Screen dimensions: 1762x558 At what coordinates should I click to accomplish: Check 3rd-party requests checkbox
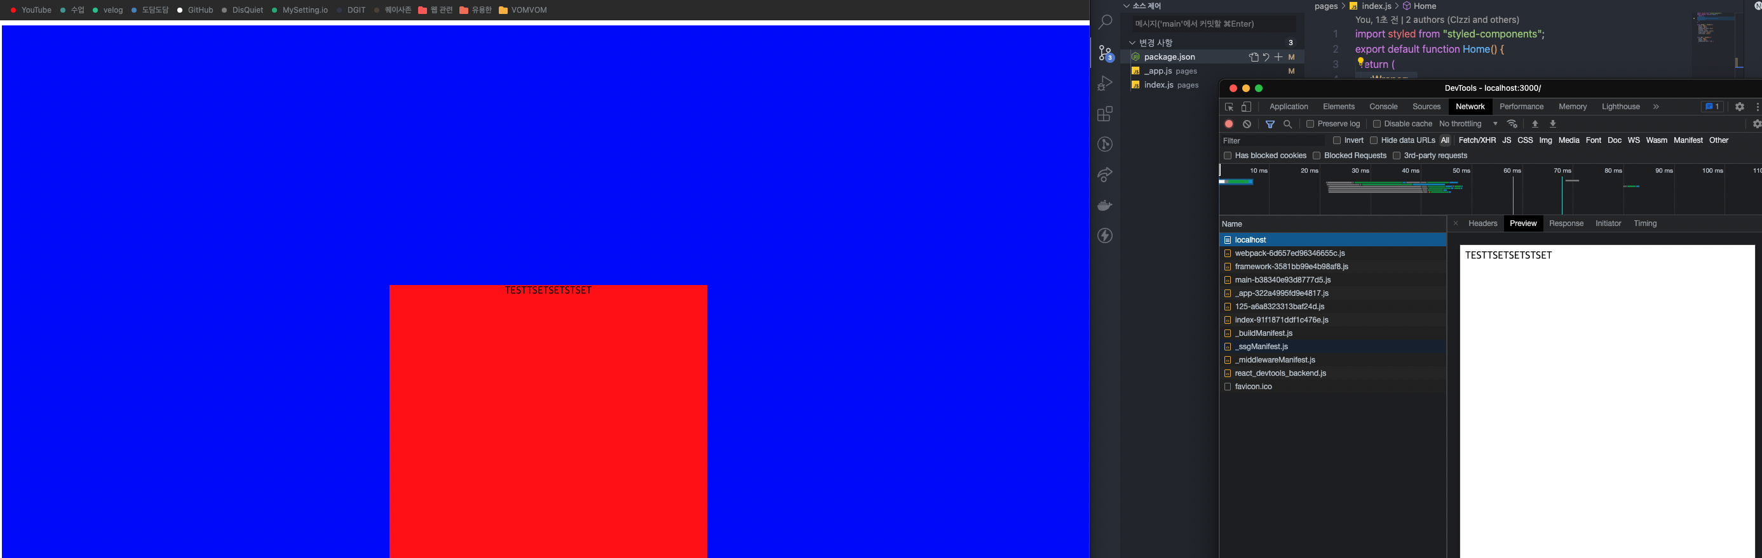click(x=1396, y=156)
